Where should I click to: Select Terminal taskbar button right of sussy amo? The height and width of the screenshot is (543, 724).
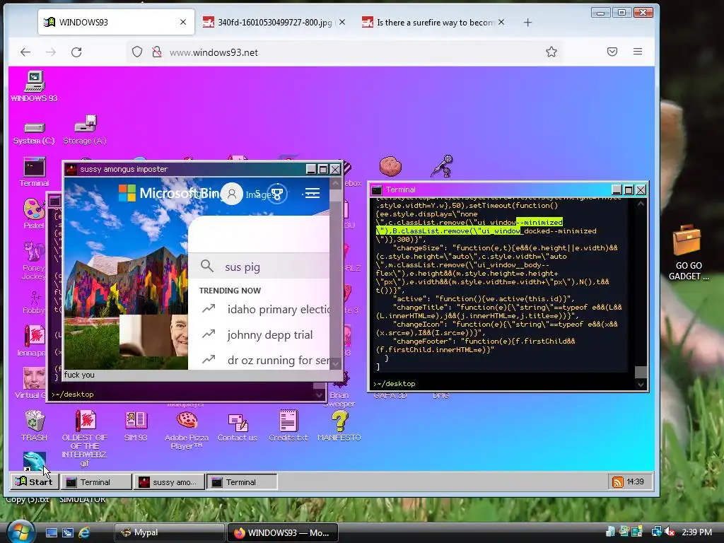click(242, 482)
